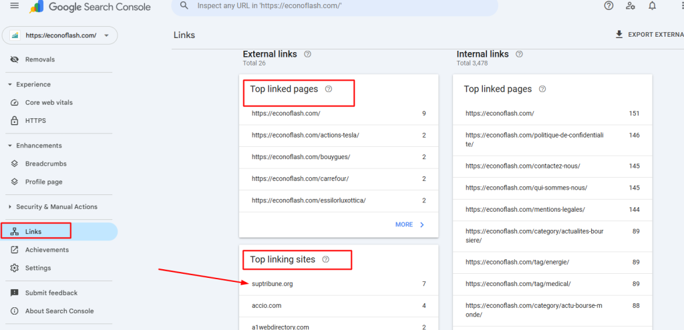The width and height of the screenshot is (684, 330).
Task: Open the category/actualites-boursiere internal row
Action: [552, 236]
